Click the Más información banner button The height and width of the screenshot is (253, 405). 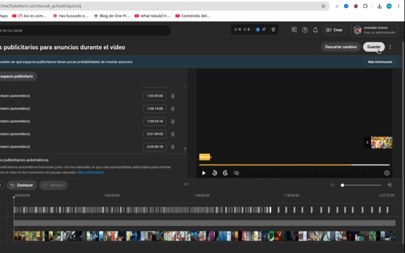(380, 62)
